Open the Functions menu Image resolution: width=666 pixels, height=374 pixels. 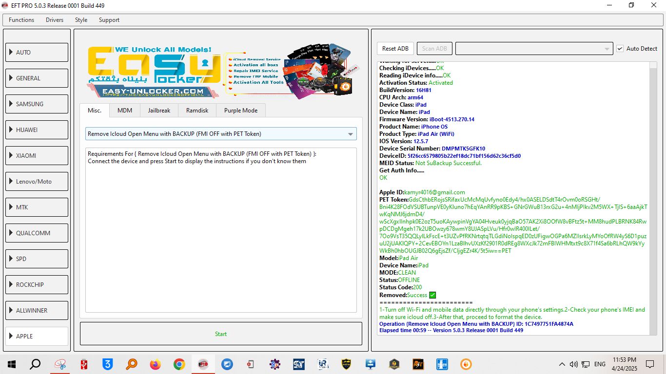point(21,20)
